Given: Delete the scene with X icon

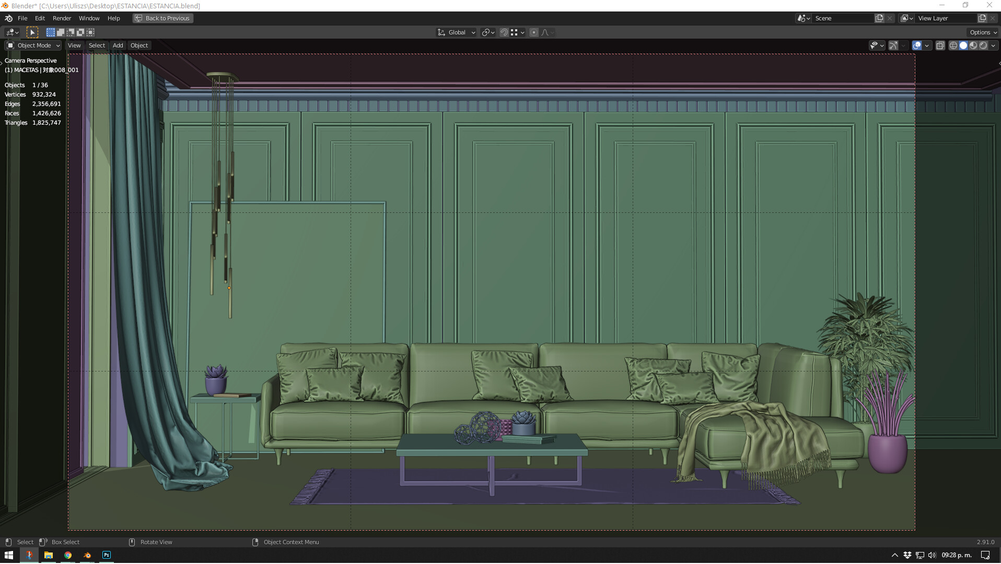Looking at the screenshot, I should tap(890, 18).
